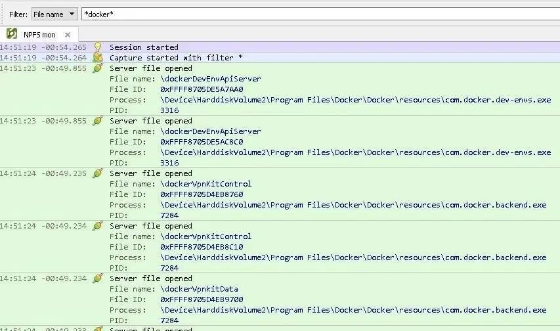Click the plug icon of the dockerVpnkitData entry
Viewport: 560px width, 331px height.
pos(98,278)
